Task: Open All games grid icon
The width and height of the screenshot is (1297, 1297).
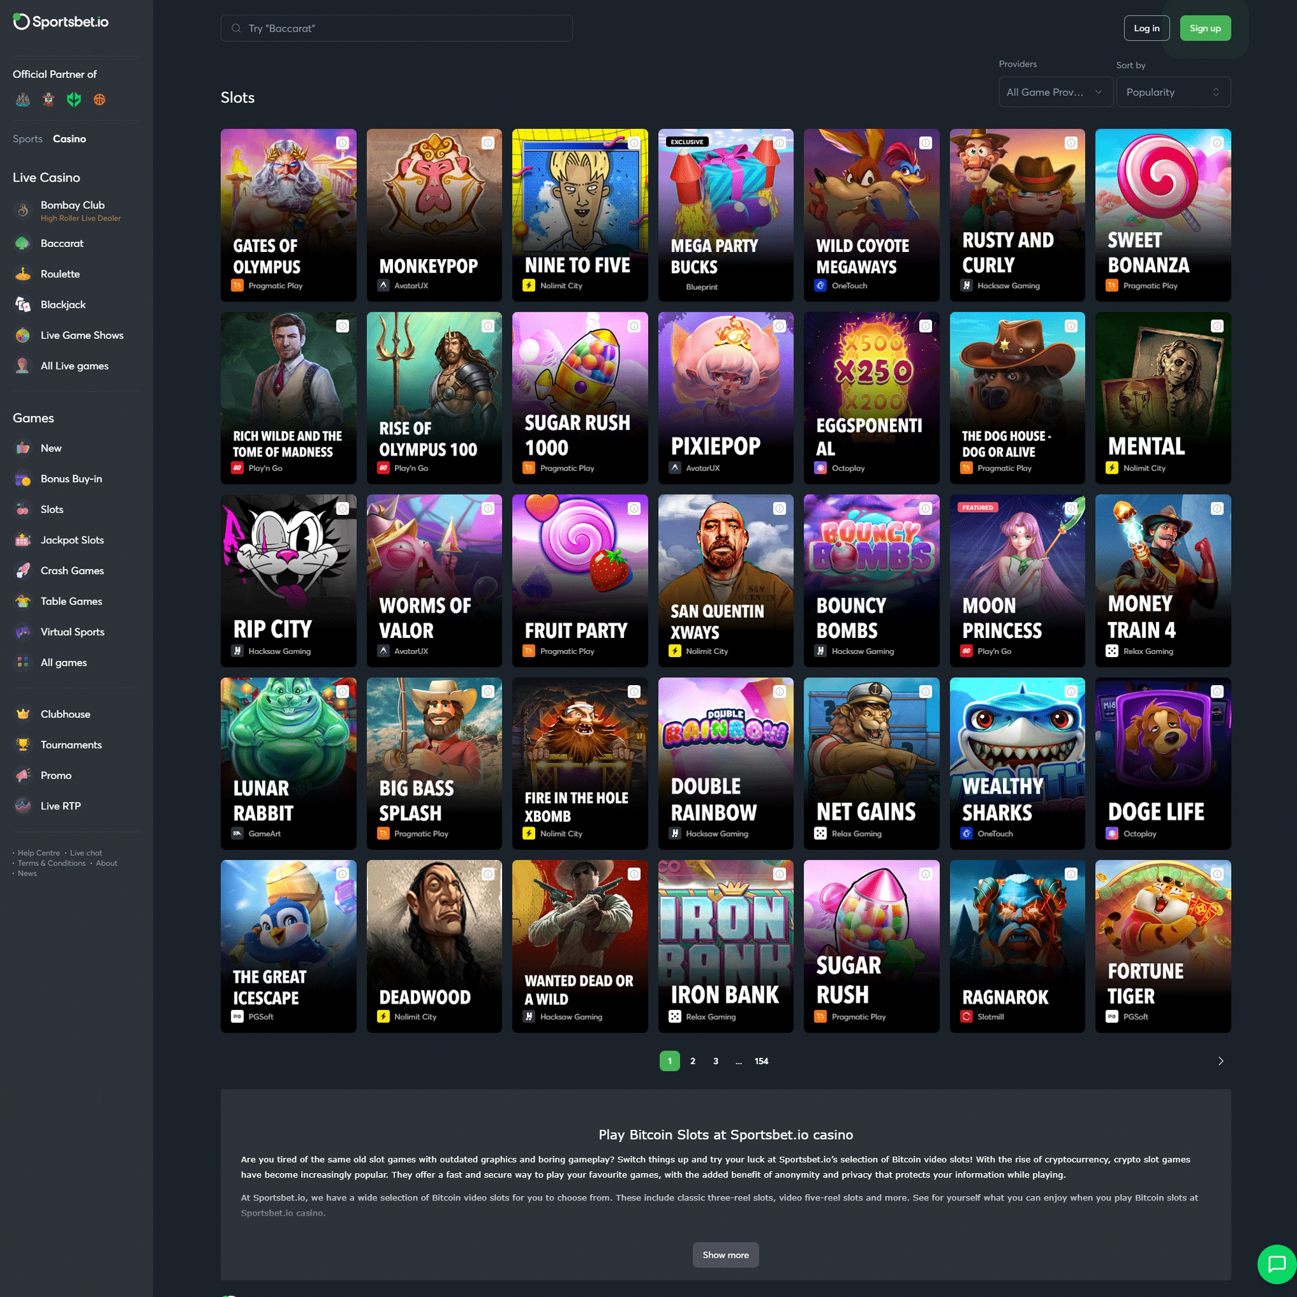Action: pyautogui.click(x=23, y=663)
